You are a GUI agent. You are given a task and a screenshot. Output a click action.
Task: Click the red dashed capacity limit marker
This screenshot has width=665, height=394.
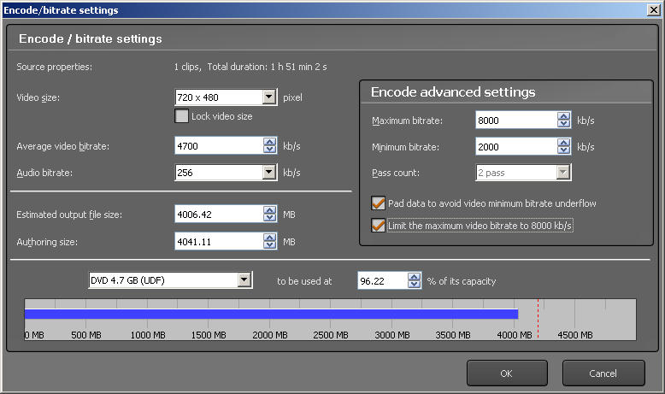coord(538,320)
